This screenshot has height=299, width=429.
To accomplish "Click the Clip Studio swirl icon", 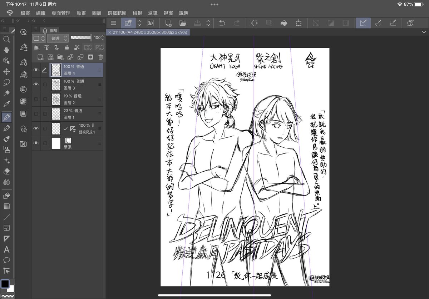I will pos(151,23).
